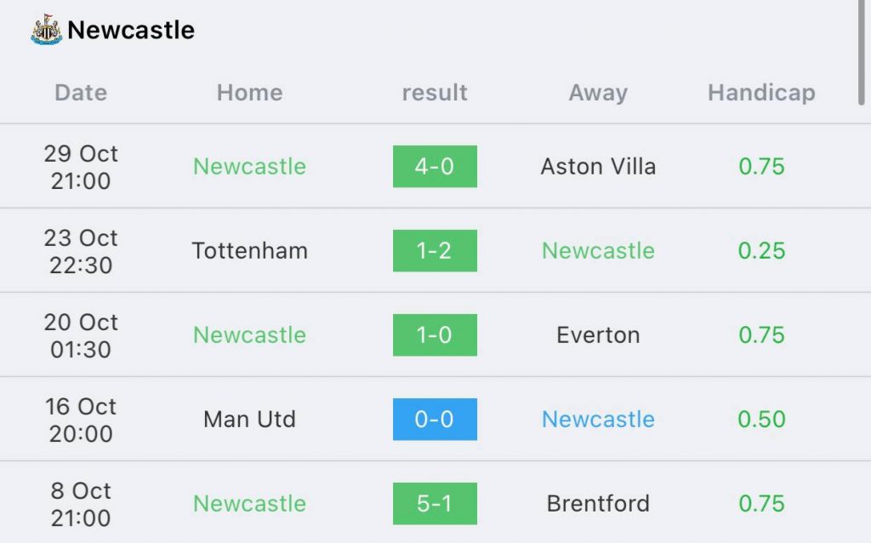871x543 pixels.
Task: Click the result column header
Action: [x=435, y=92]
